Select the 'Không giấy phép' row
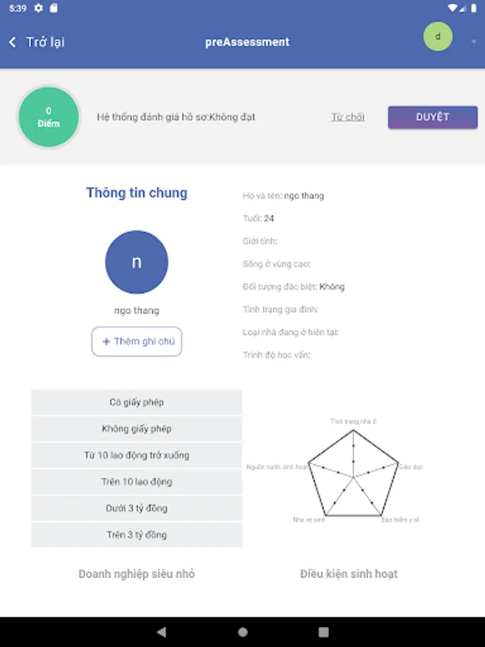Image resolution: width=485 pixels, height=647 pixels. 137,429
